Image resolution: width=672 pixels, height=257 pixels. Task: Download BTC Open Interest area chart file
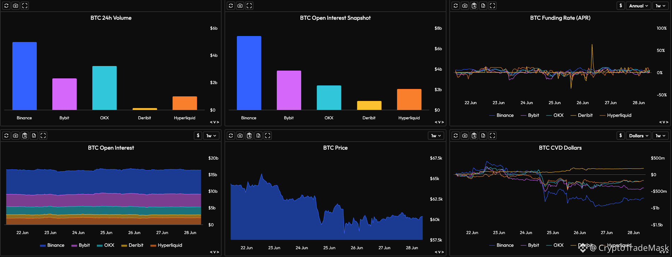tap(34, 136)
